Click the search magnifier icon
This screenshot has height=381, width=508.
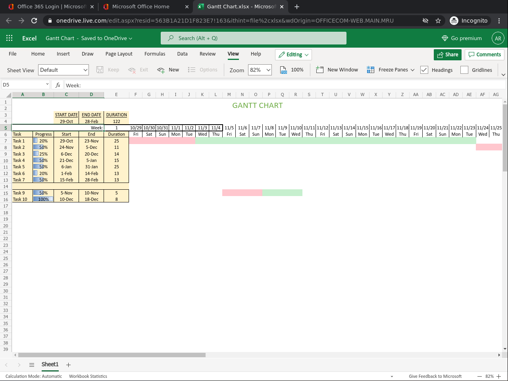pos(171,38)
